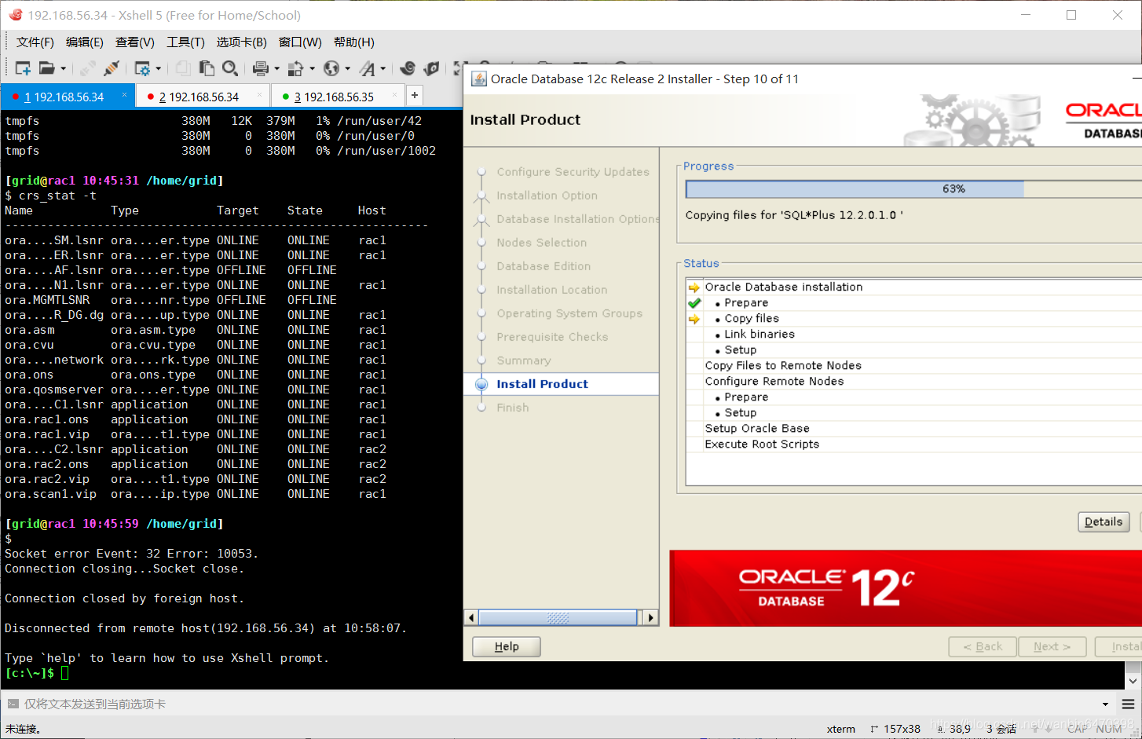The width and height of the screenshot is (1142, 739).
Task: Create a new session in Xshell toolbar
Action: pyautogui.click(x=23, y=68)
